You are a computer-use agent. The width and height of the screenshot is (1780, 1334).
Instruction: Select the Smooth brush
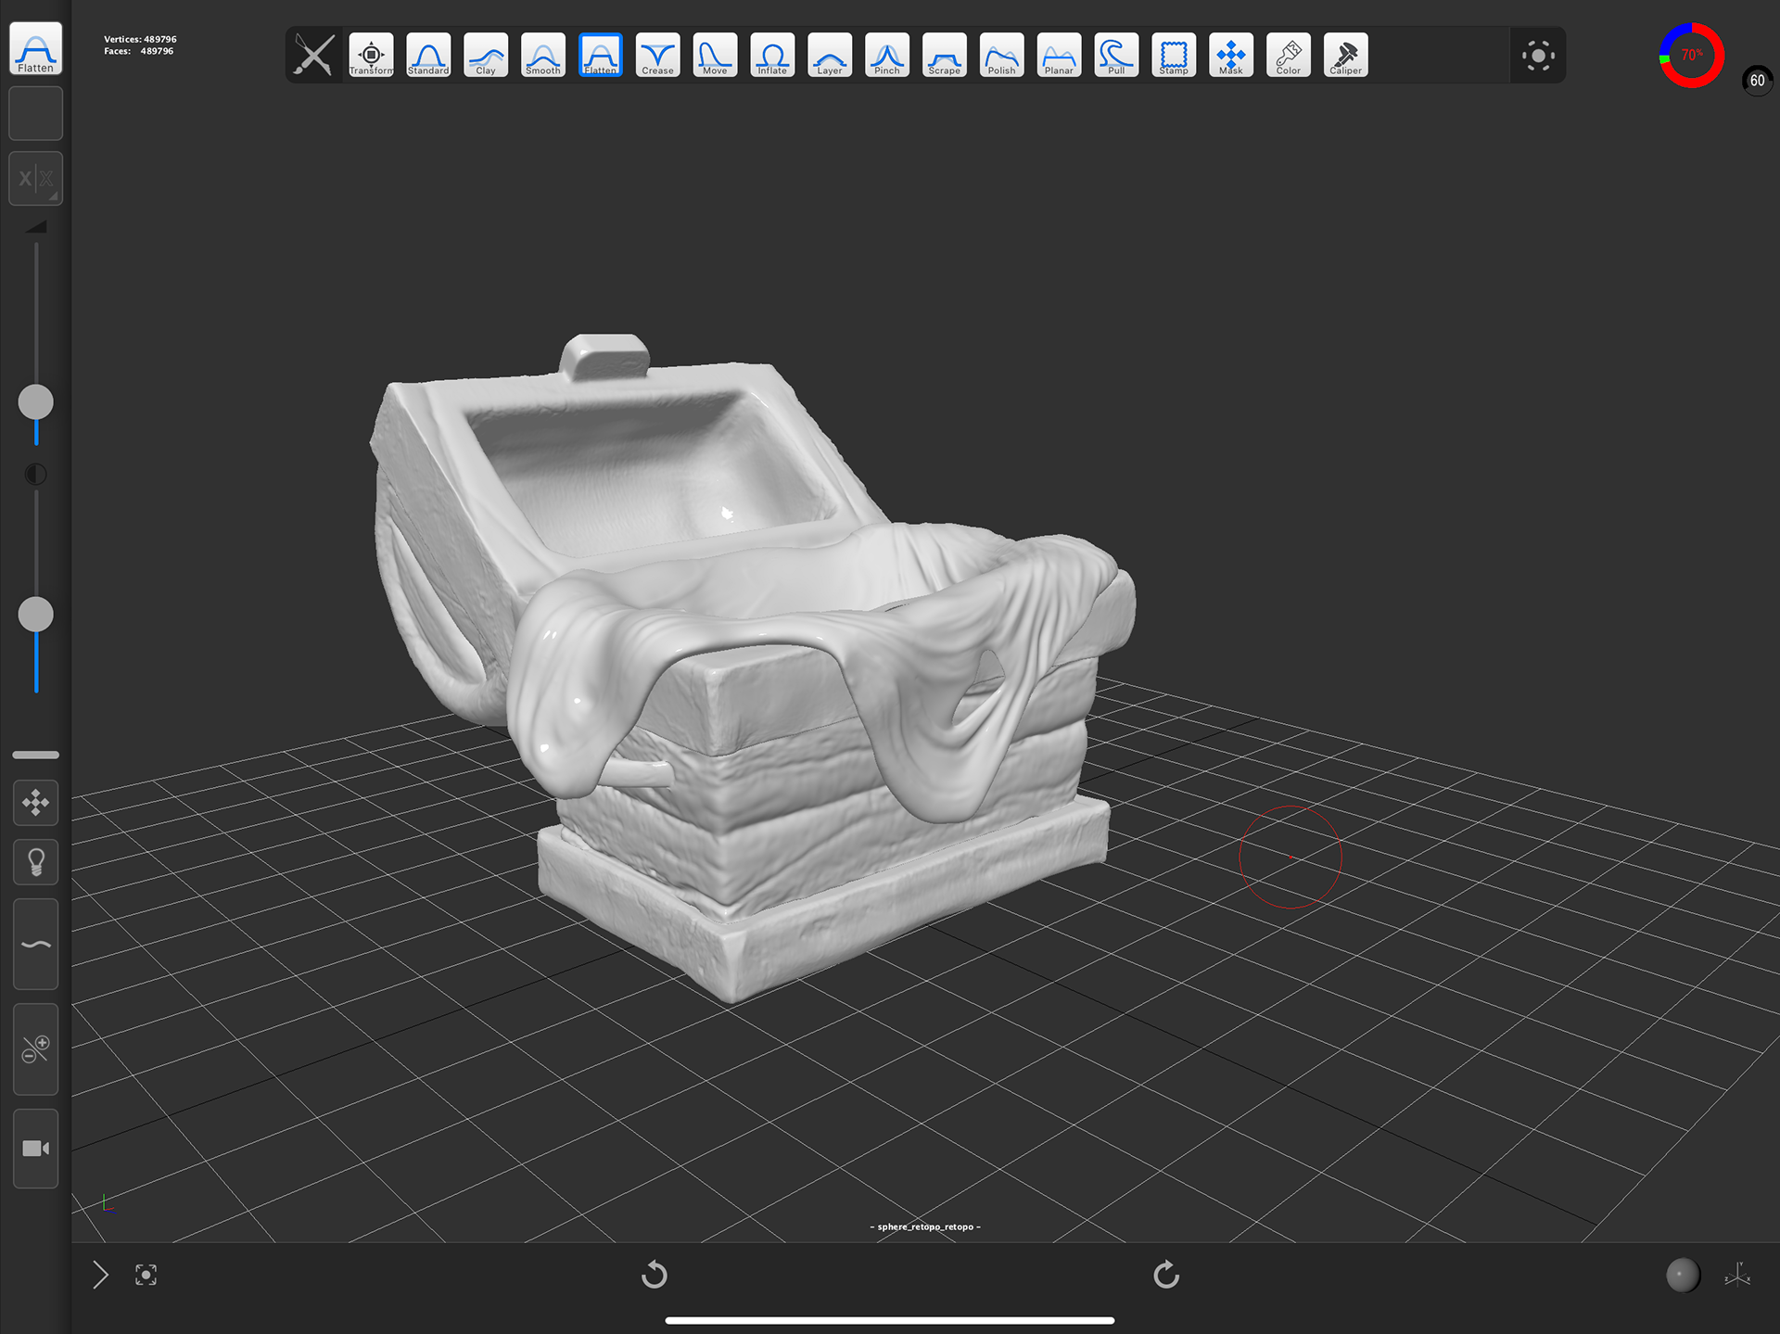tap(542, 56)
